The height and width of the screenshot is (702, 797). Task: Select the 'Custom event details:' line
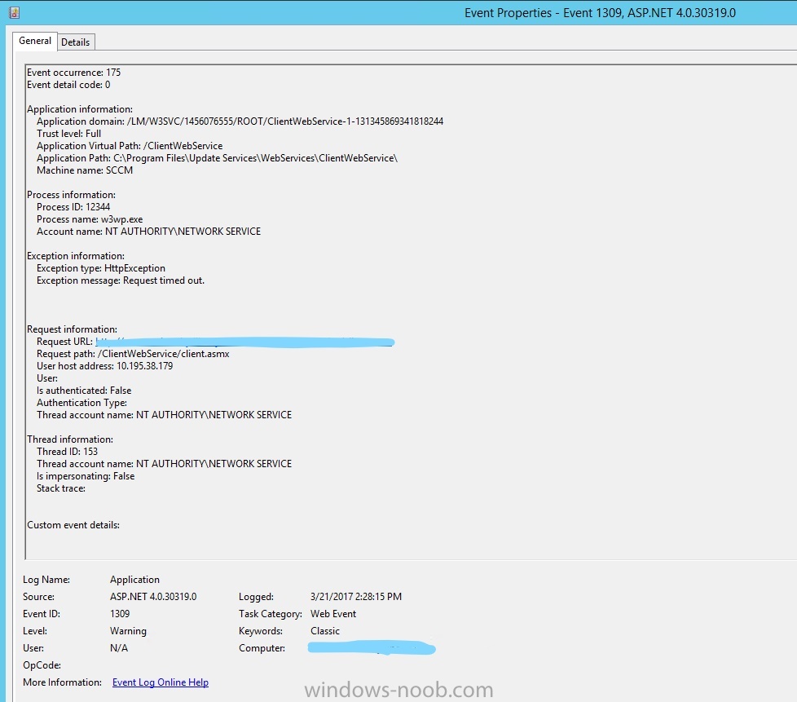click(73, 525)
